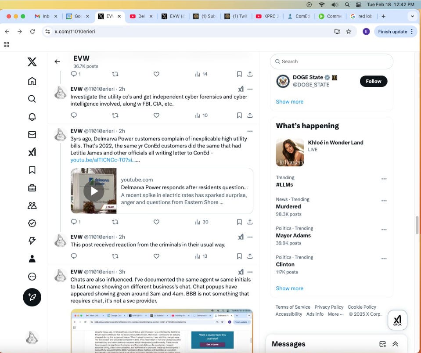
Task: Open more options on 'Chats are also influenced' post
Action: click(250, 272)
